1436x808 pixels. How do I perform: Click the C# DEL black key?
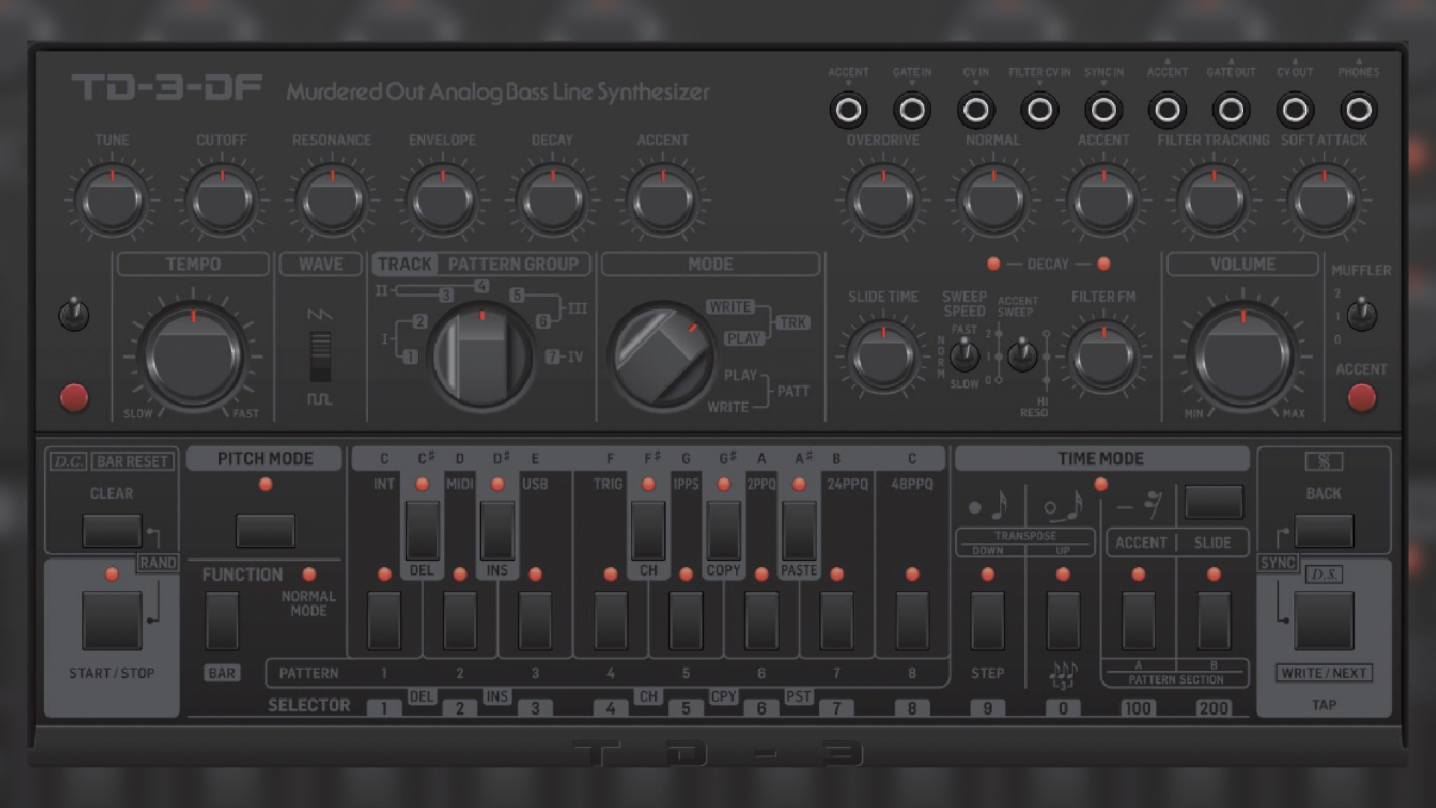[x=422, y=531]
